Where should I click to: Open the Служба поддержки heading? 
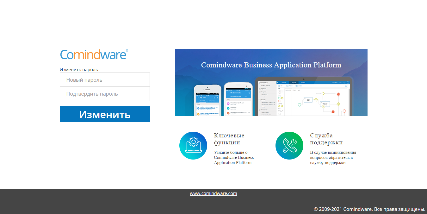tap(326, 139)
